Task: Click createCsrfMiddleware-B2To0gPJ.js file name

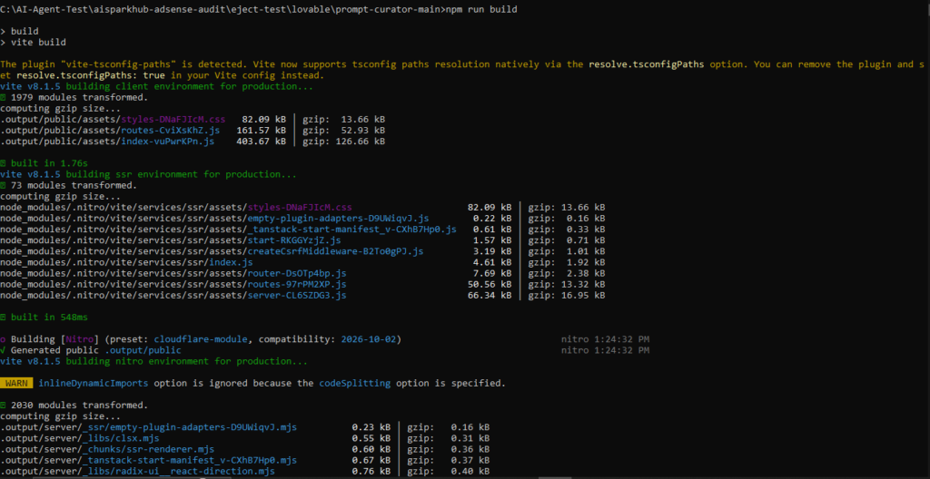Action: (335, 251)
